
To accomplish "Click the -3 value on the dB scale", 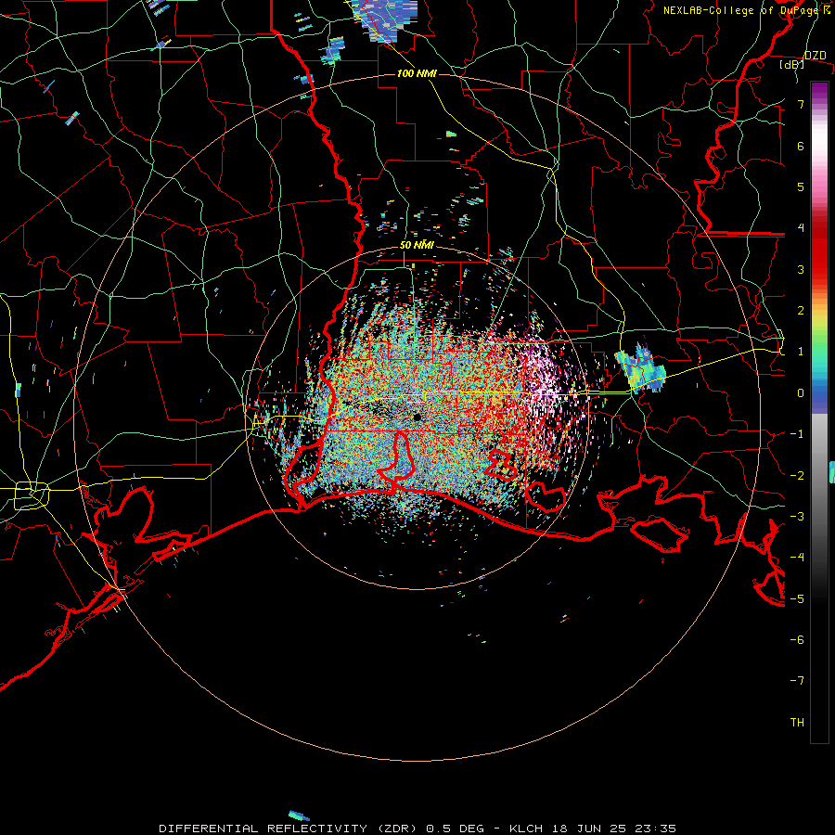I will pos(797,517).
